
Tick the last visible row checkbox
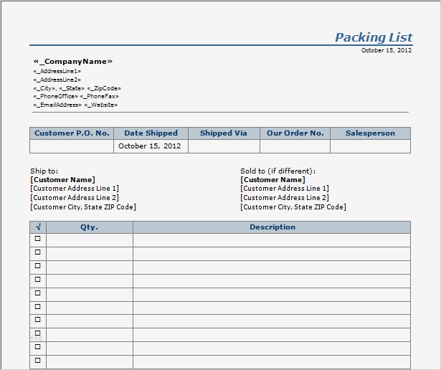(x=38, y=360)
